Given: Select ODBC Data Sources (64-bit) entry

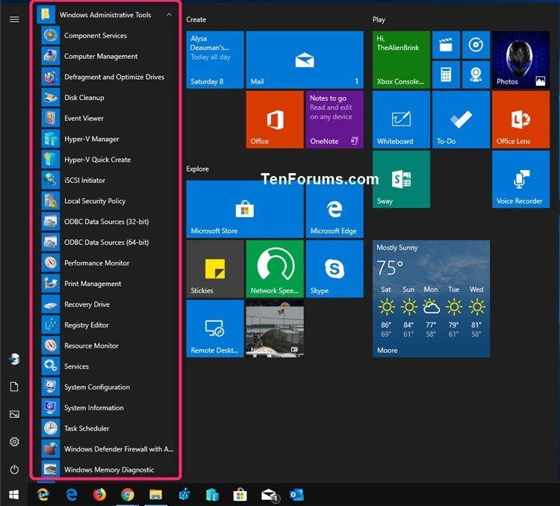Looking at the screenshot, I should pyautogui.click(x=106, y=242).
